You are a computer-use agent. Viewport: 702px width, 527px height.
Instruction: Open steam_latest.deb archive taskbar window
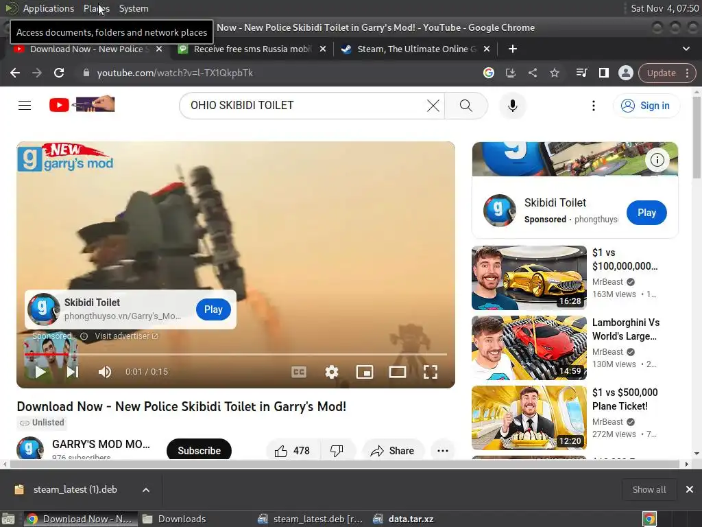(312, 519)
